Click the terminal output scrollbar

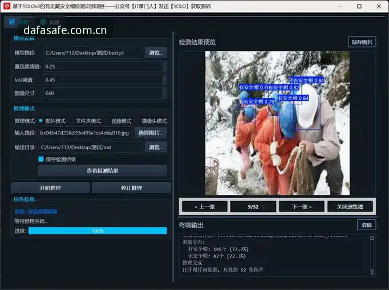[x=372, y=255]
